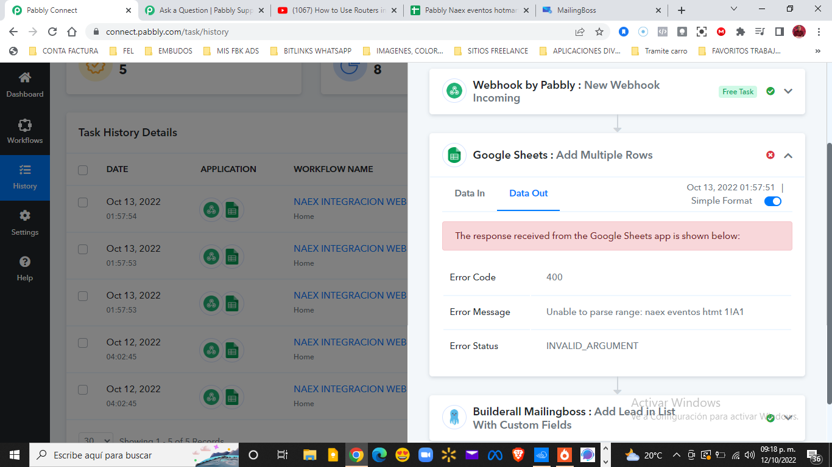Viewport: 832px width, 467px height.
Task: Open the SITIOS FREELANCE bookmark folder
Action: [491, 51]
